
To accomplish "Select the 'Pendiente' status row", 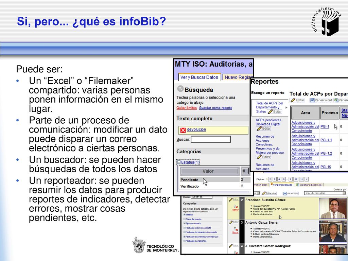I will coord(215,180).
